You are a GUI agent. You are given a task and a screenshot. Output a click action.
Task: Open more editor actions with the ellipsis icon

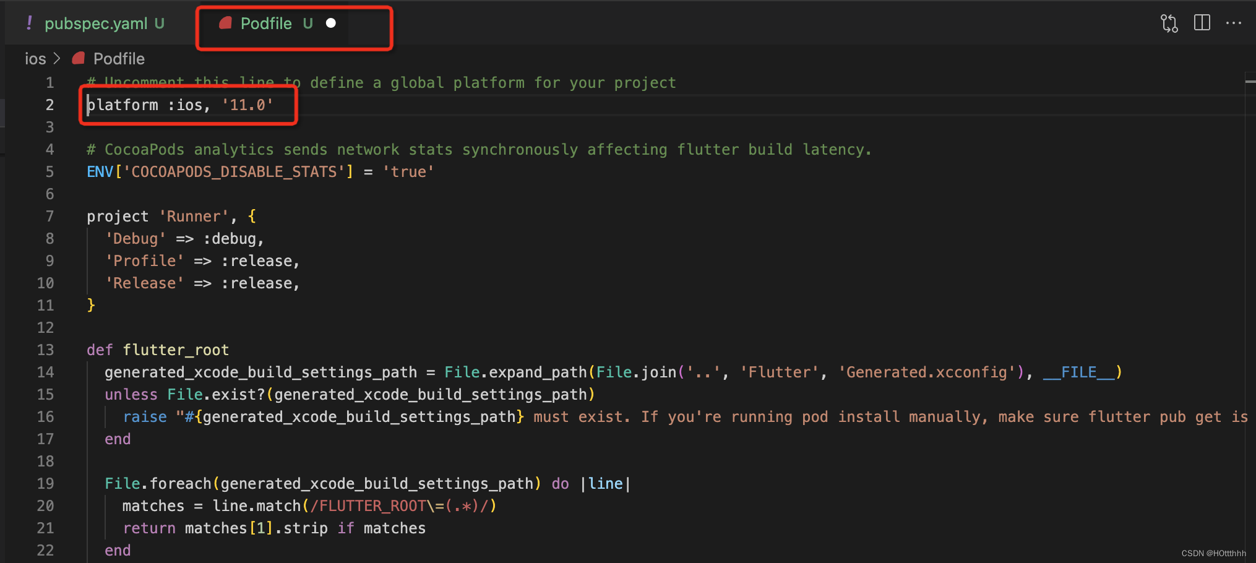coord(1234,23)
